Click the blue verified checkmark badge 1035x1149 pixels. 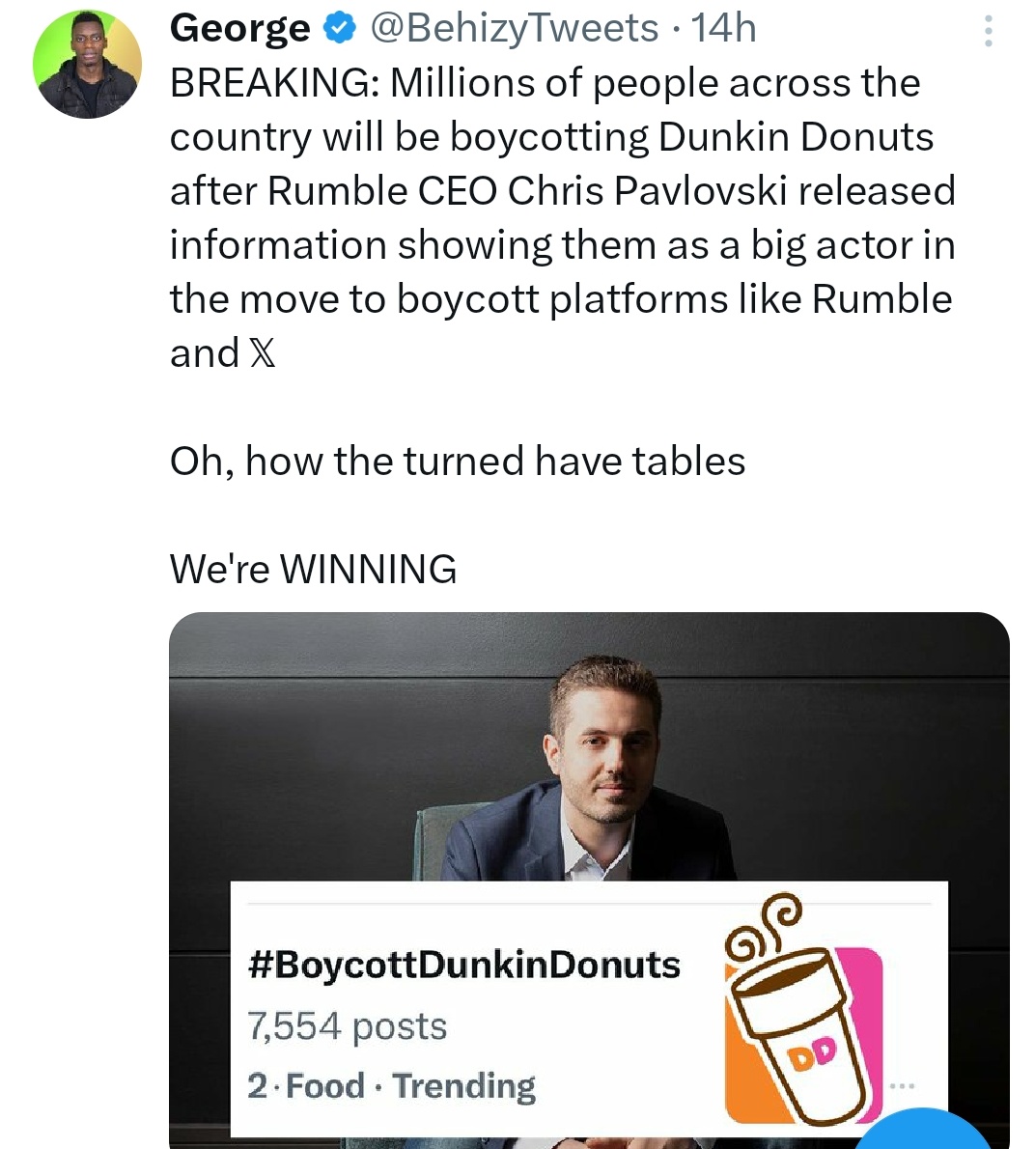[x=339, y=30]
